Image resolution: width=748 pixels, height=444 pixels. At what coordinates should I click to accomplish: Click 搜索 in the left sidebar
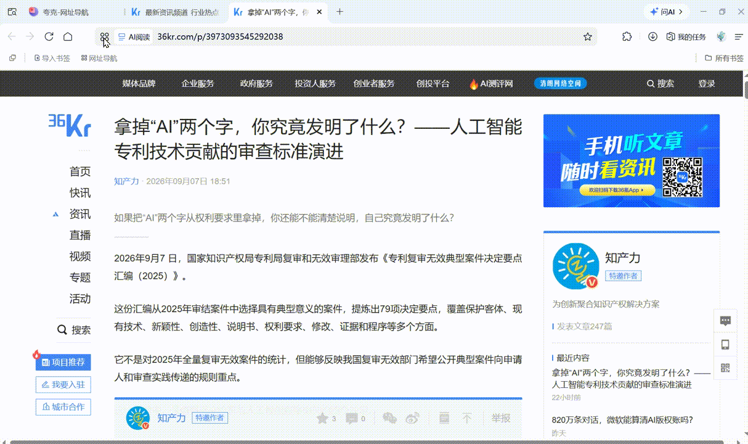[74, 330]
